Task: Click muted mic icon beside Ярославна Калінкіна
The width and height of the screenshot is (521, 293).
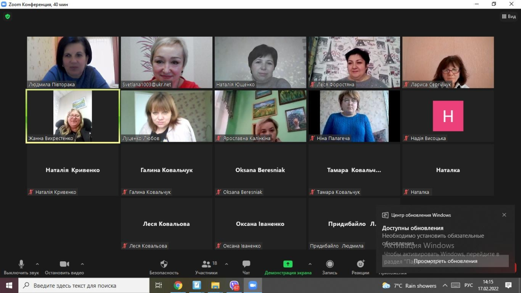Action: click(219, 138)
